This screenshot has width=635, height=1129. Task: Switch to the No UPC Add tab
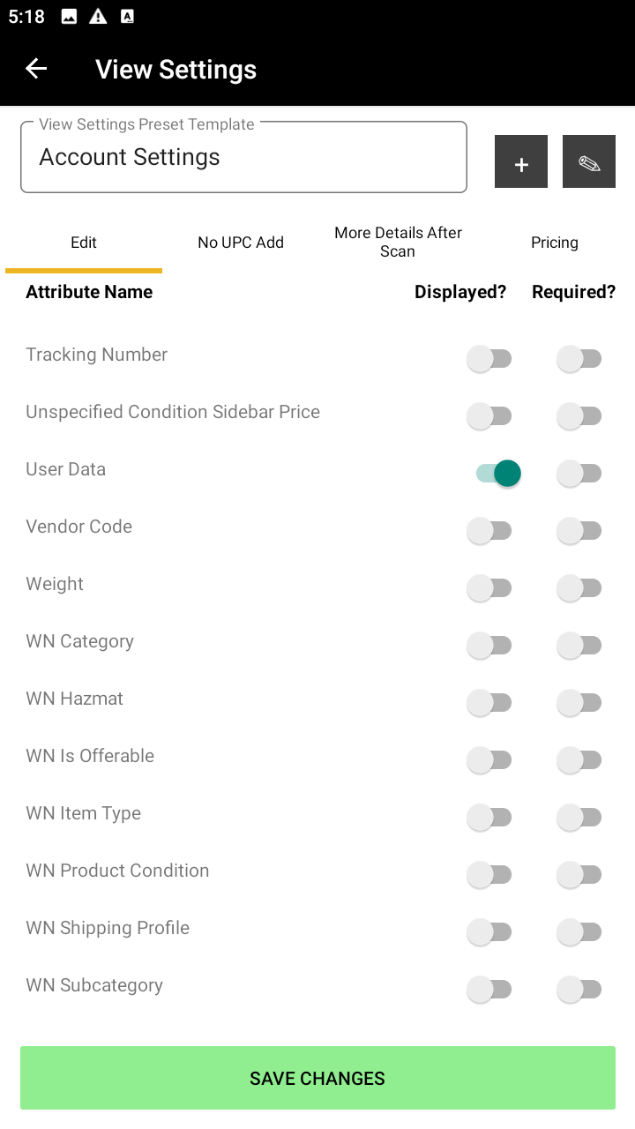point(241,243)
